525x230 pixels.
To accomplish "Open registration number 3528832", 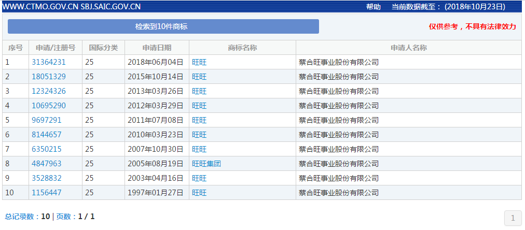I will [x=47, y=178].
